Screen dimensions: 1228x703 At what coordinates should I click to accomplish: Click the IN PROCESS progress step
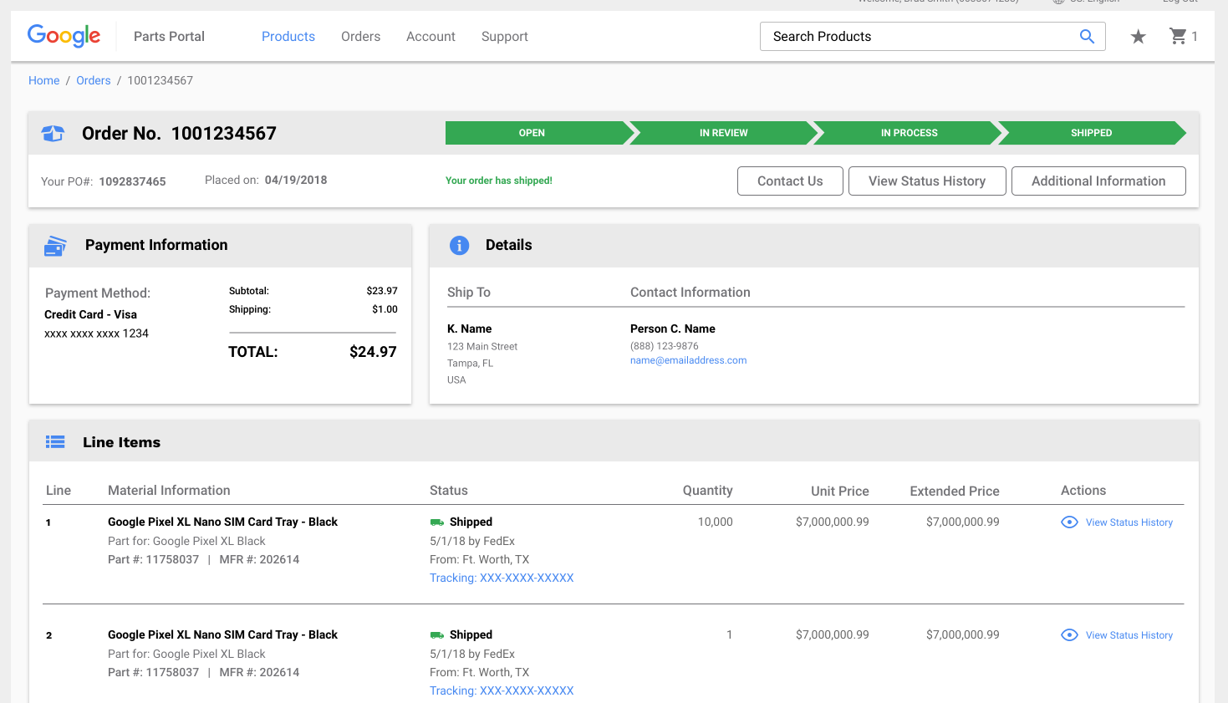[909, 133]
